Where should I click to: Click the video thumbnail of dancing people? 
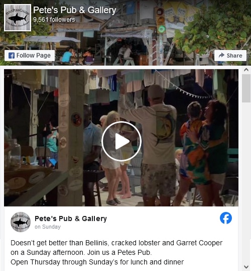coord(121,138)
